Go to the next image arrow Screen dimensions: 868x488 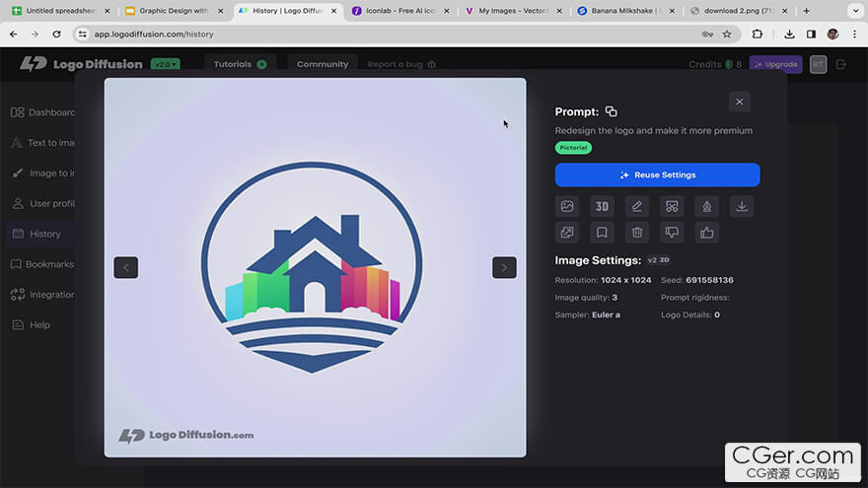(x=504, y=267)
